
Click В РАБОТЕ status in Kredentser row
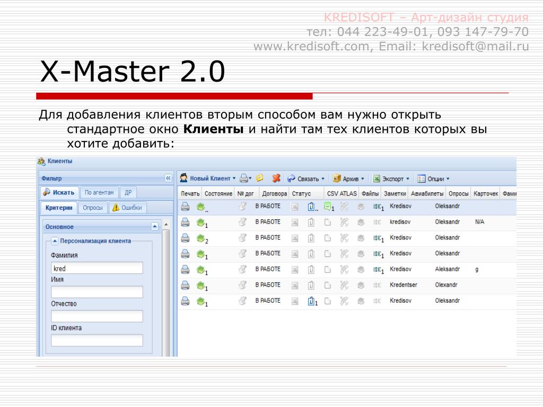coord(268,285)
